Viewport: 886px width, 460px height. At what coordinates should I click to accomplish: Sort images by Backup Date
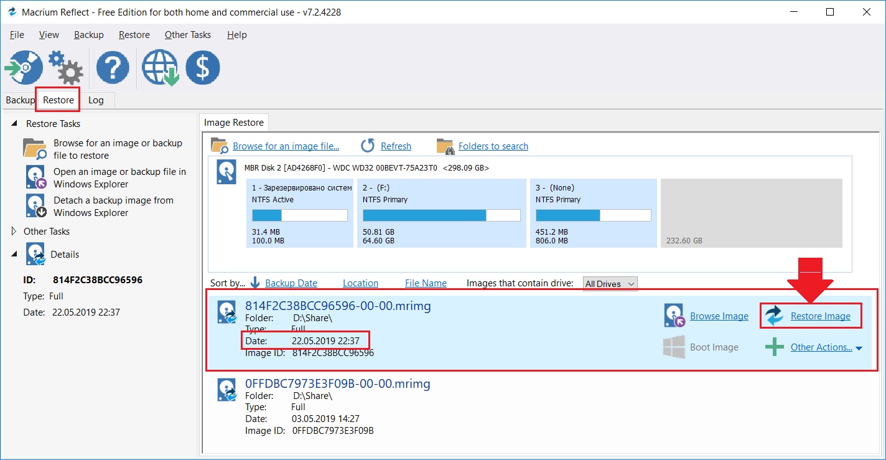click(x=291, y=283)
